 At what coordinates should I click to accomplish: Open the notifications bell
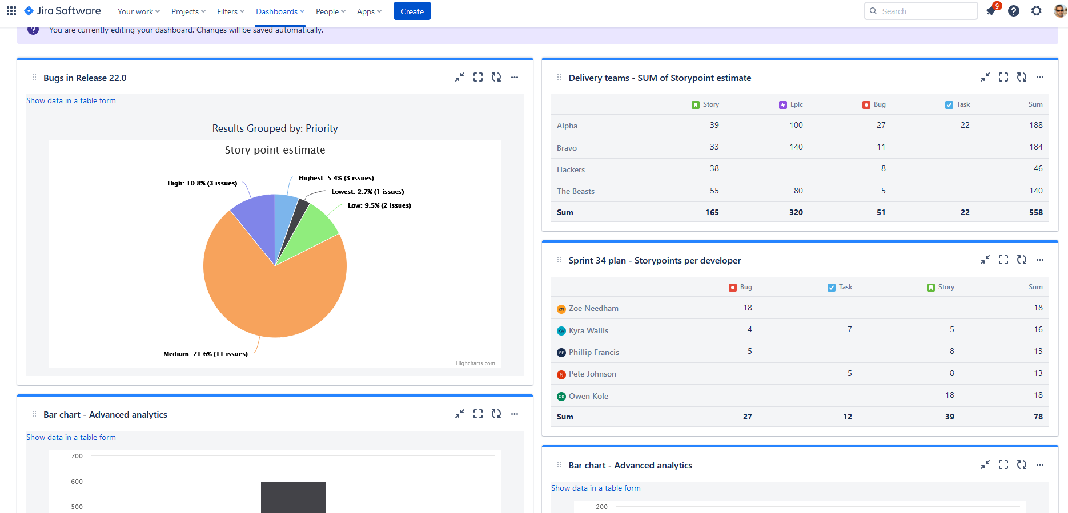point(991,11)
